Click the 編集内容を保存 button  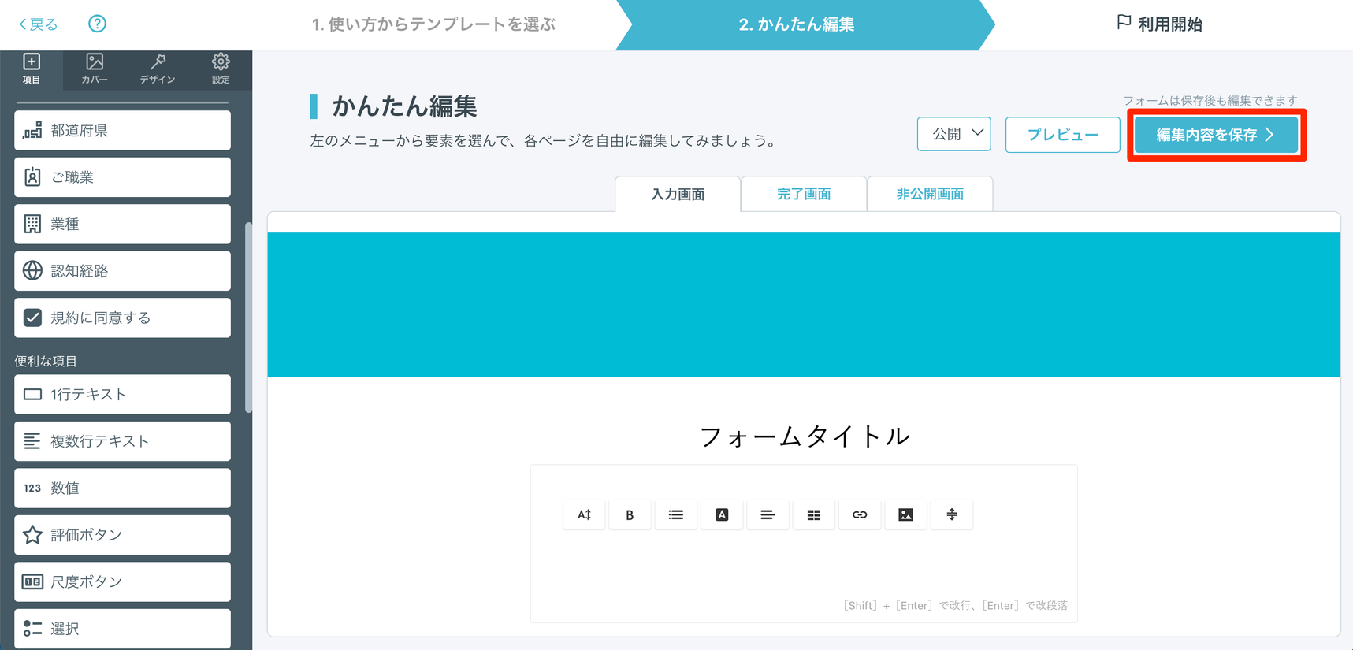pos(1216,135)
